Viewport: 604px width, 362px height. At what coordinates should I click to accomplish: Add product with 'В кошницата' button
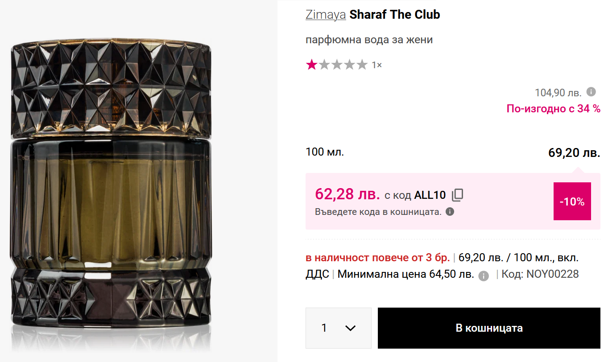pyautogui.click(x=489, y=328)
